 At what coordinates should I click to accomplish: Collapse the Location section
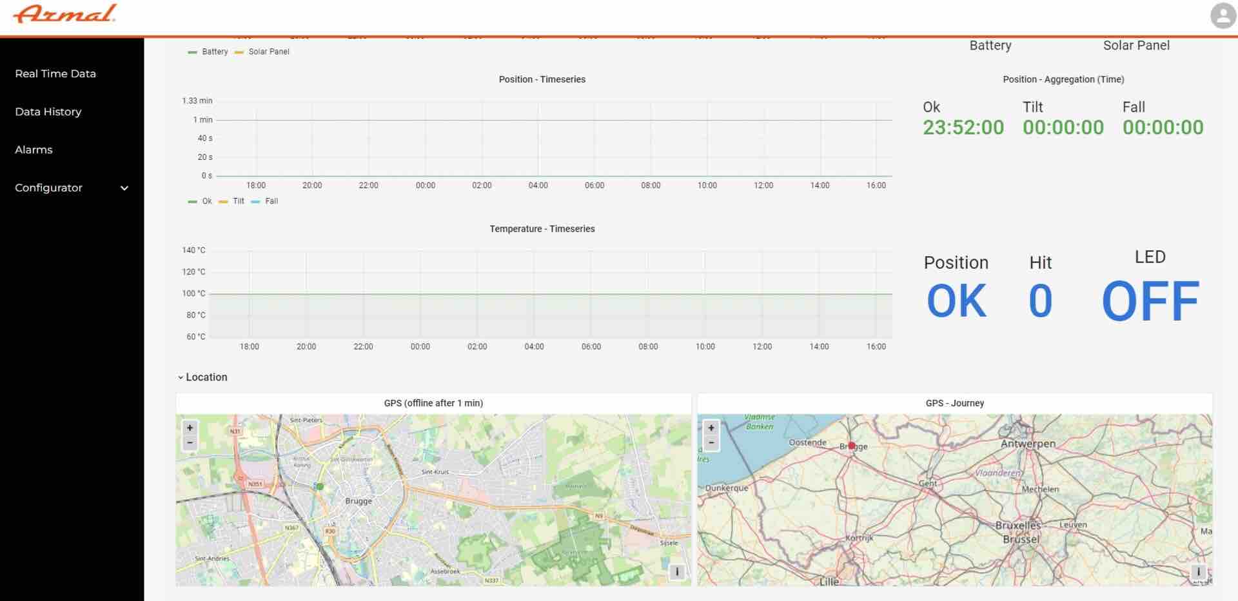point(202,377)
